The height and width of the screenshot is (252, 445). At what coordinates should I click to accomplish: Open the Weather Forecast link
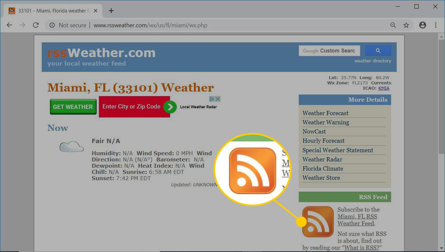(325, 113)
